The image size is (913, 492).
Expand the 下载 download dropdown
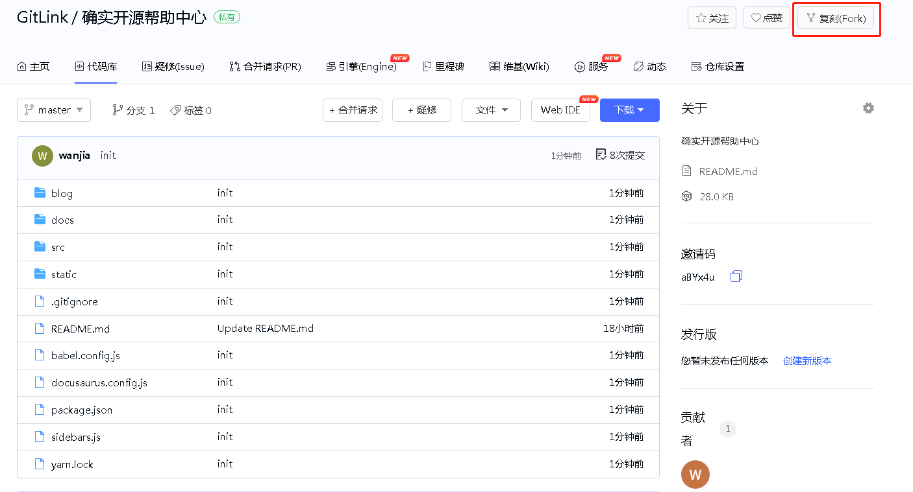click(x=629, y=110)
